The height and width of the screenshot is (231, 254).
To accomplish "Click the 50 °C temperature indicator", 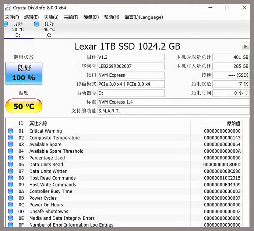I will pos(24,106).
